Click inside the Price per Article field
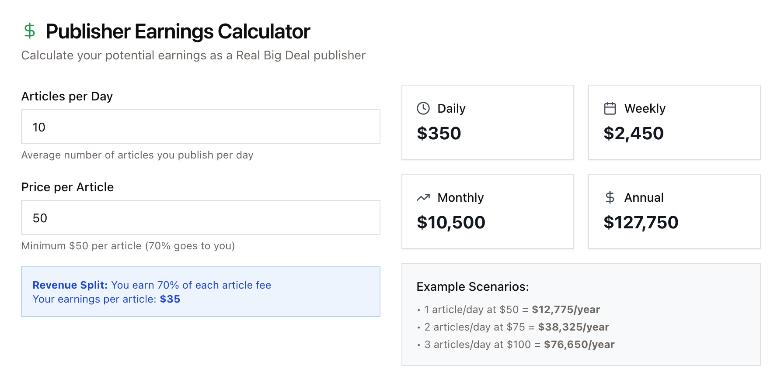The image size is (781, 386). tap(200, 217)
